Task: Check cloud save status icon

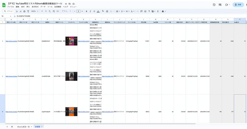Action: 73,4
